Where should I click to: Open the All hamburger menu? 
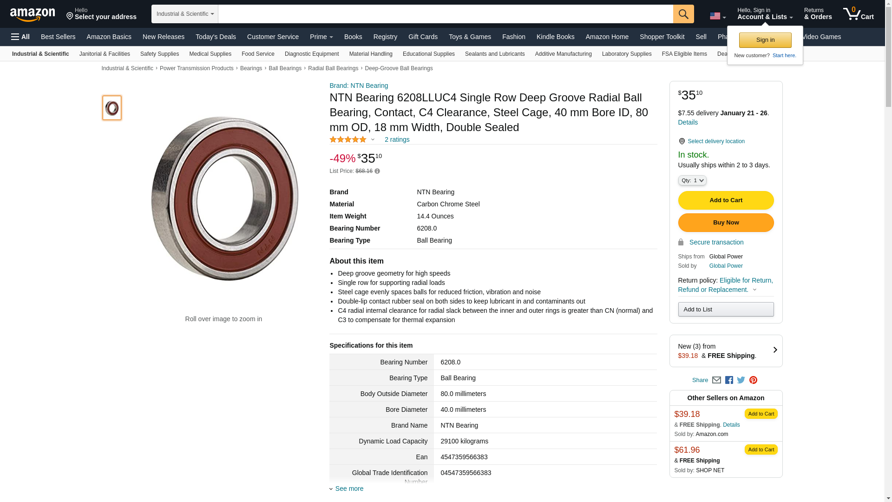click(20, 37)
